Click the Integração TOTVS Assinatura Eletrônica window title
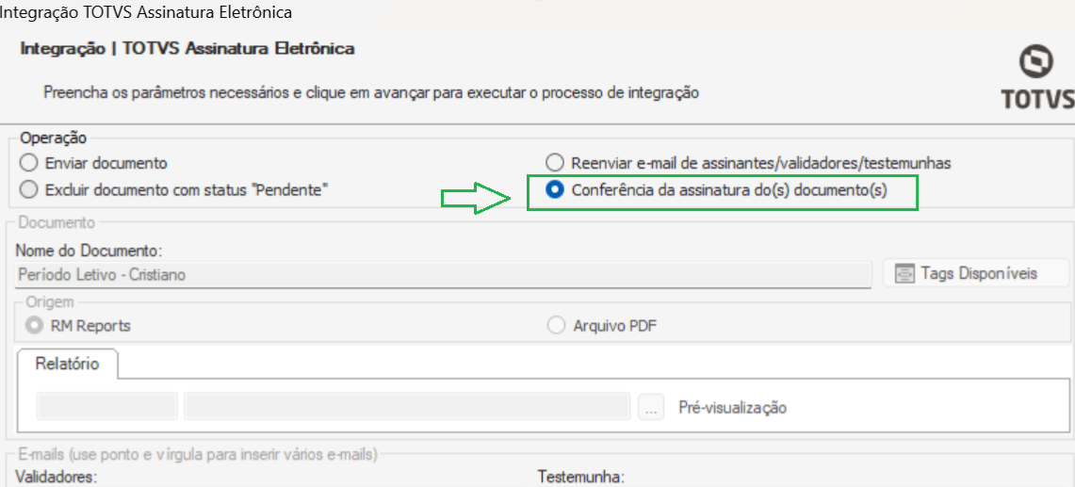Image resolution: width=1075 pixels, height=487 pixels. click(146, 11)
